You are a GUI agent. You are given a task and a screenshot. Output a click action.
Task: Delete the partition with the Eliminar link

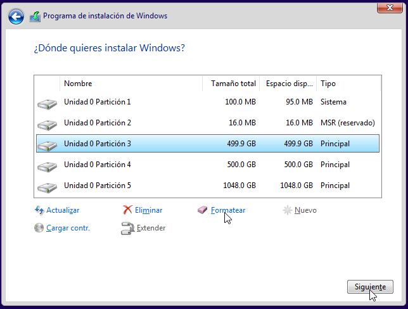tap(149, 210)
